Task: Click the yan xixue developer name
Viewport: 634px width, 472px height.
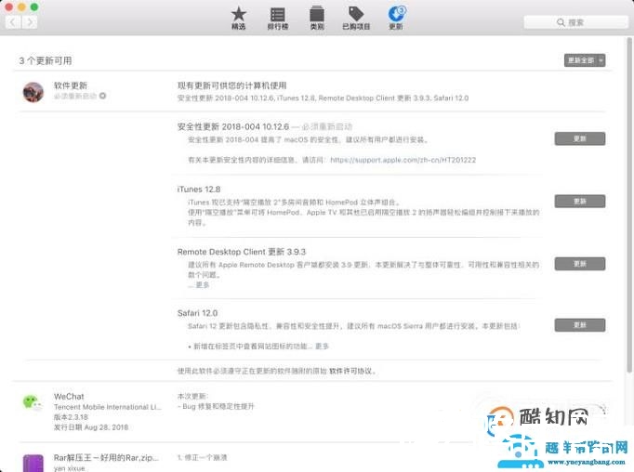Action: [x=69, y=468]
